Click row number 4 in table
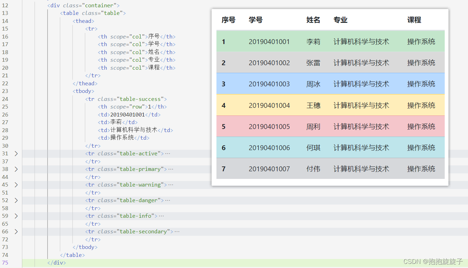468x268 pixels. [223, 105]
